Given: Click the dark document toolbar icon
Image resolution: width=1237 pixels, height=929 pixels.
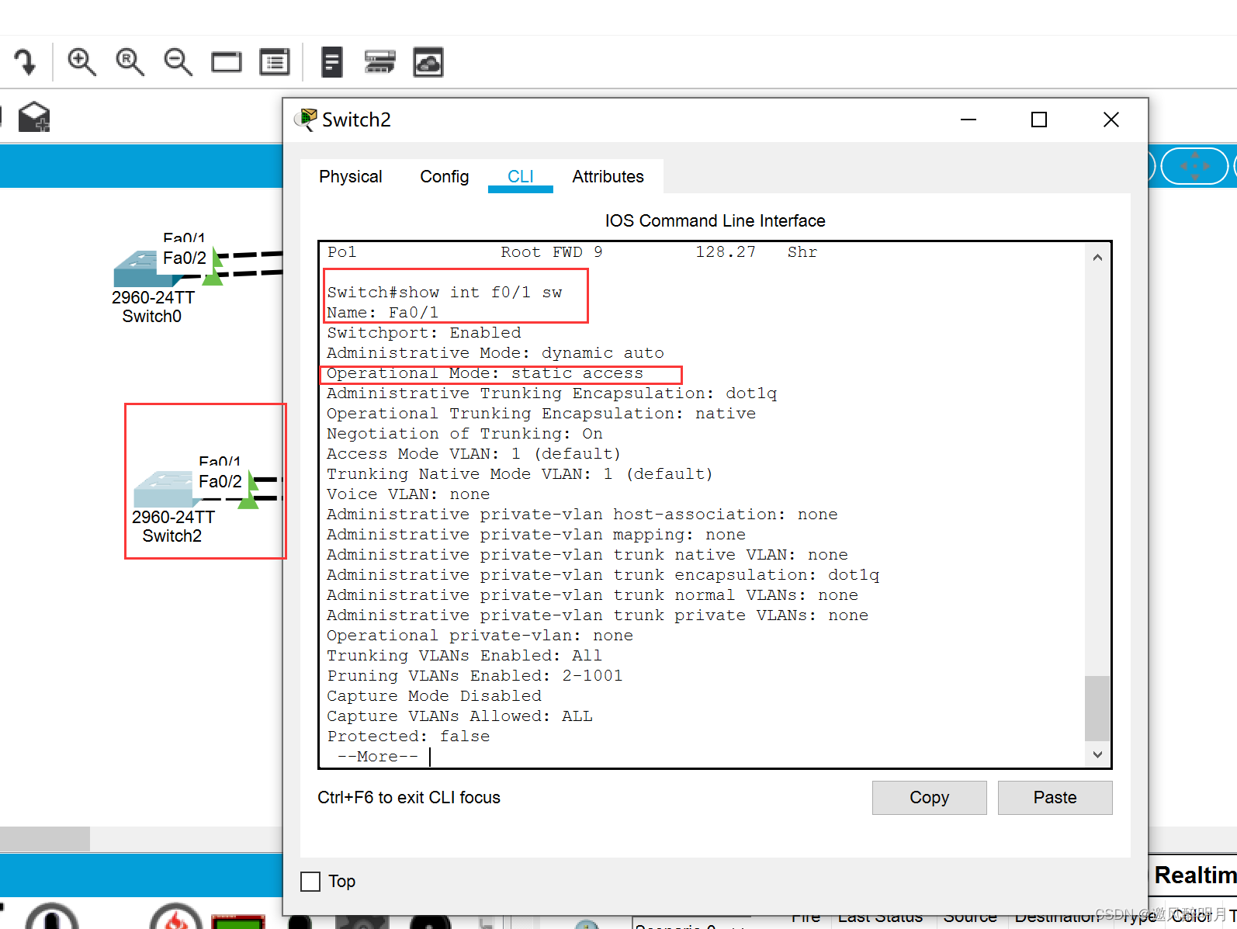Looking at the screenshot, I should point(331,62).
